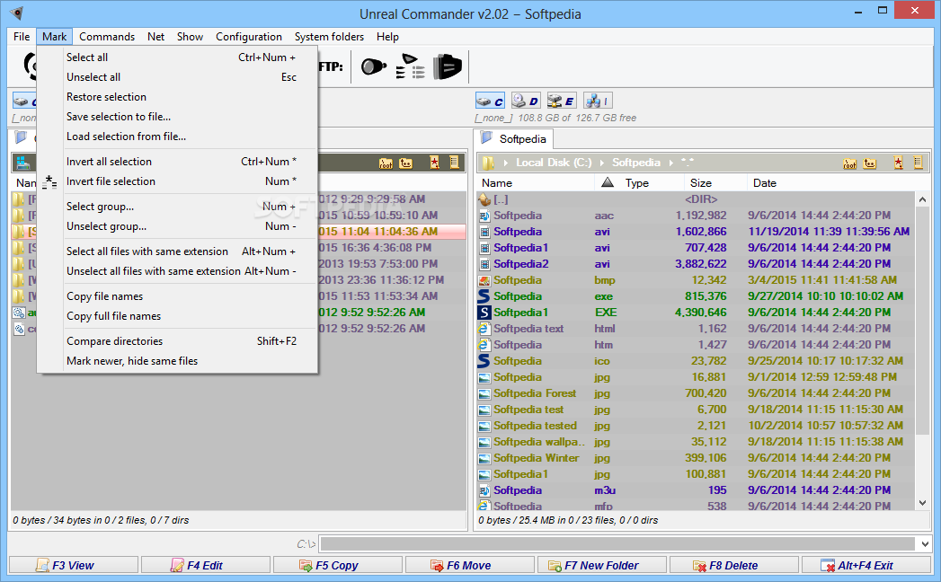941x582 pixels.
Task: Choose Select all from Mark menu
Action: coord(178,57)
